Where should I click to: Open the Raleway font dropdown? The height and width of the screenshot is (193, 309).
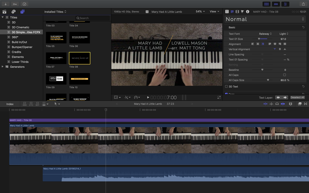(265, 34)
